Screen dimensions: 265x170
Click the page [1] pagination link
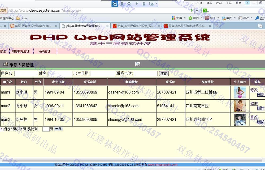click(2, 129)
